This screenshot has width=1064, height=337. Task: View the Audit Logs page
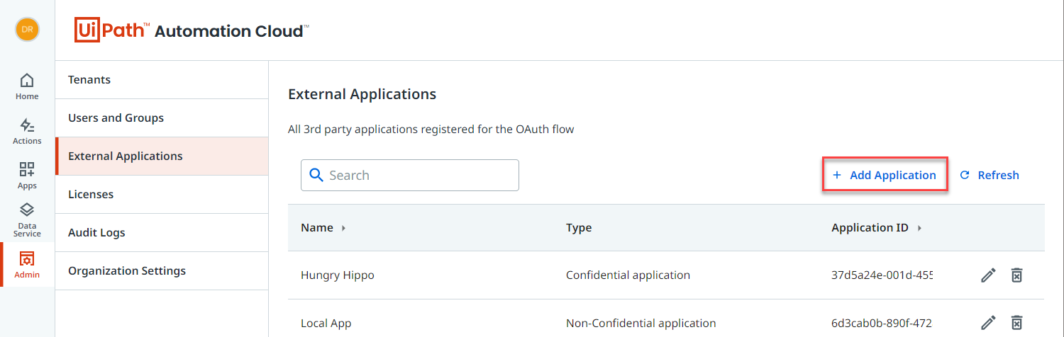tap(162, 233)
